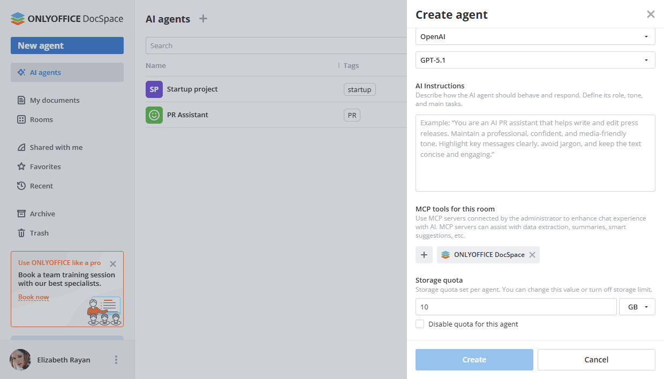Remove the ONLYOFFICE DocSpace MCP tool

[x=532, y=255]
